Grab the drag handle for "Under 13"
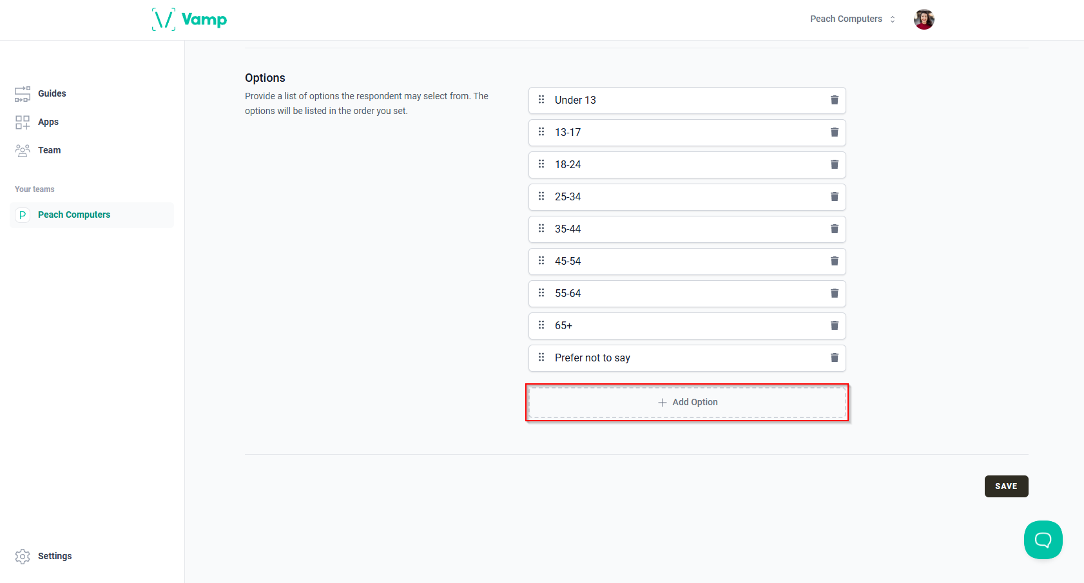 pos(541,100)
